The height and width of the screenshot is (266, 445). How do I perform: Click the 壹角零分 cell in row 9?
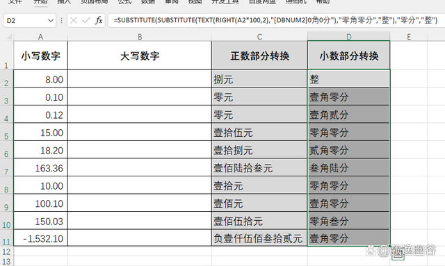(x=349, y=203)
